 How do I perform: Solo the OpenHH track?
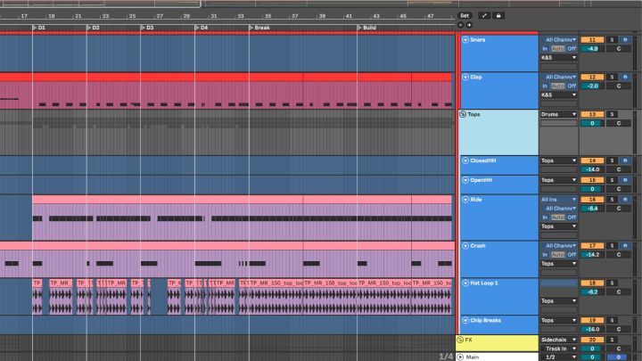click(x=612, y=180)
